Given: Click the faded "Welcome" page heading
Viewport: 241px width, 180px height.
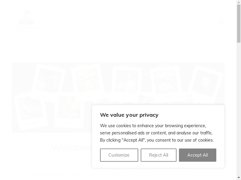Looking at the screenshot, I should [72, 147].
